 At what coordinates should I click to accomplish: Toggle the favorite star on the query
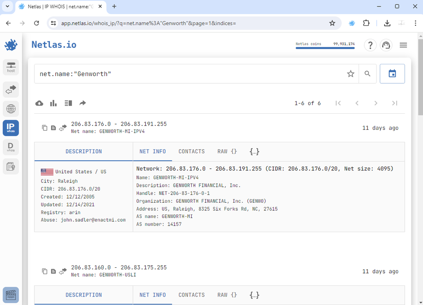(x=351, y=74)
